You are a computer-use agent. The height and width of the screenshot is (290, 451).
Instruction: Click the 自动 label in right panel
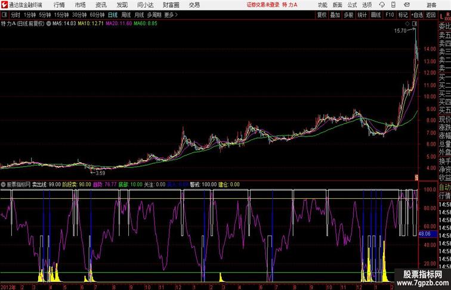coord(444,188)
